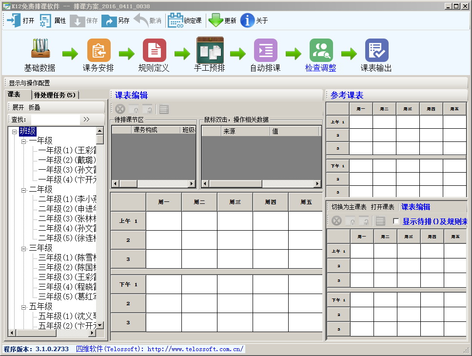Toggle the 锁定课 lock-schedule icon
This screenshot has height=356, width=472.
coord(176,20)
